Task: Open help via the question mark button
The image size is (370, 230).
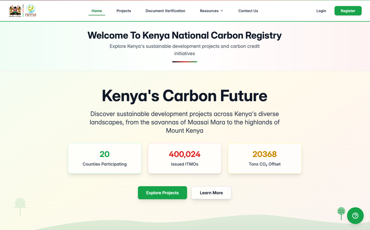Action: 355,216
